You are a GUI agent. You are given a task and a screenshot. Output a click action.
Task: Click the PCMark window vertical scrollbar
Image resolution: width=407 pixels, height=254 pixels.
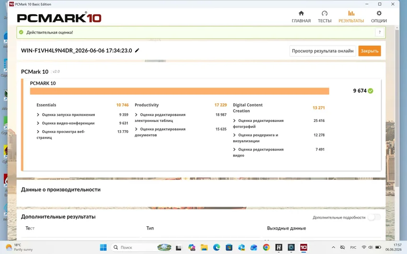coord(397,108)
